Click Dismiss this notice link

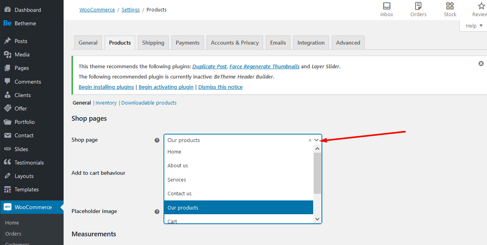(220, 87)
